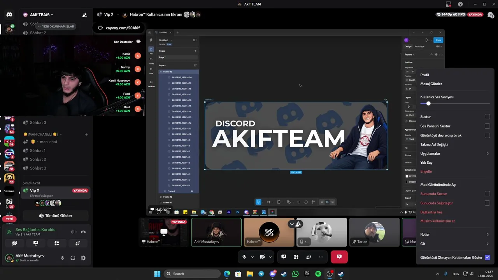
Task: Choose Yok Say in the context menu
Action: click(x=455, y=163)
